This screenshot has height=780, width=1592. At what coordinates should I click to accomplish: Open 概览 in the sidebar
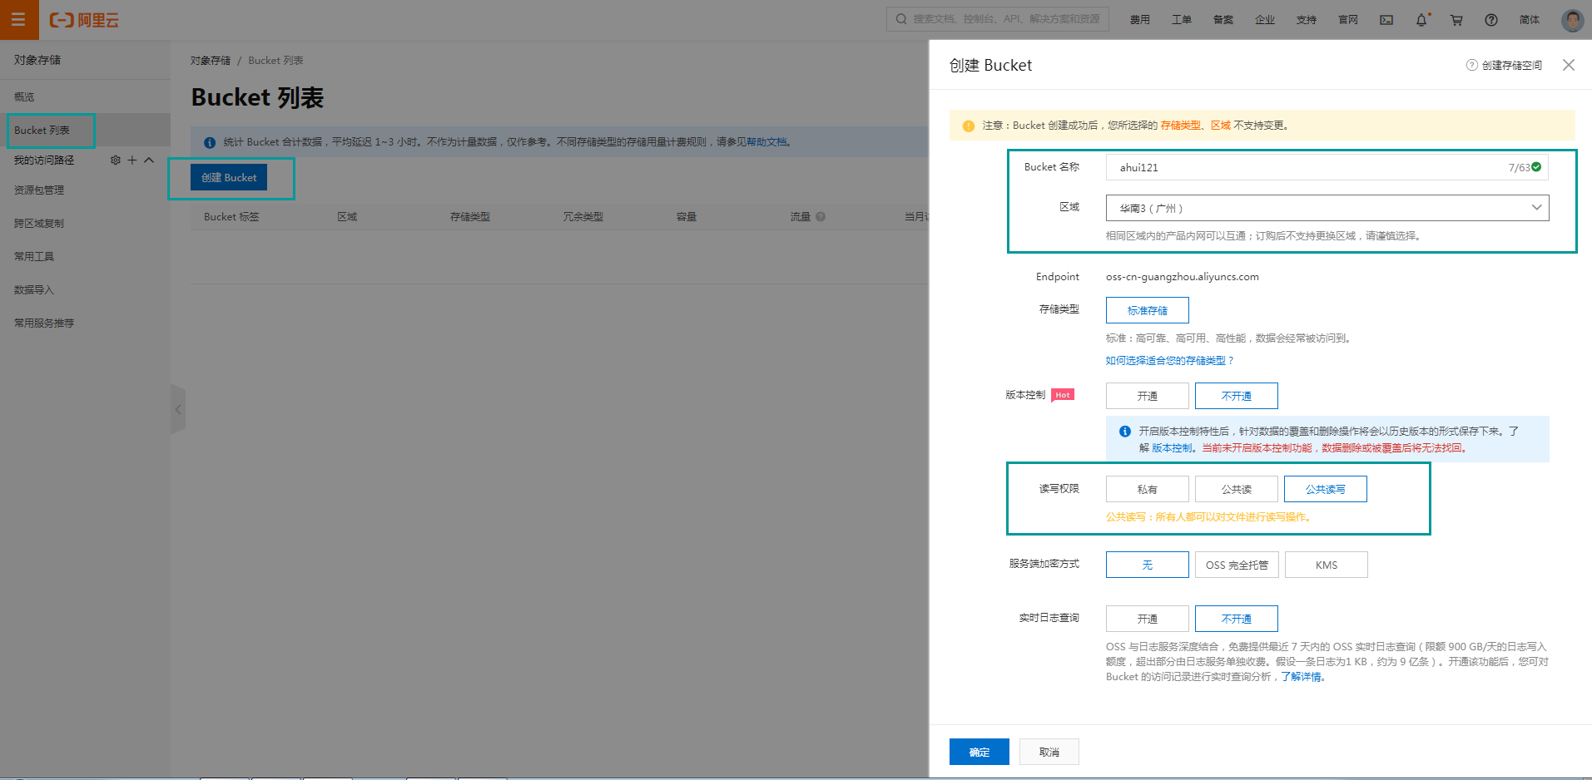coord(24,97)
